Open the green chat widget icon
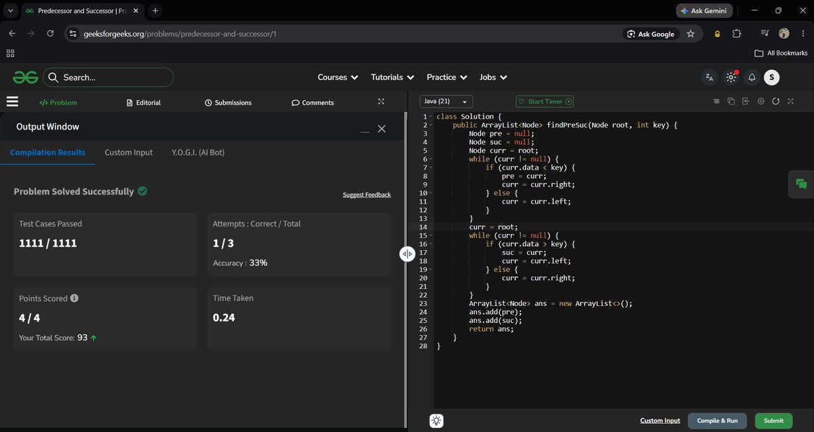Screen dimensions: 814x432 [801, 184]
